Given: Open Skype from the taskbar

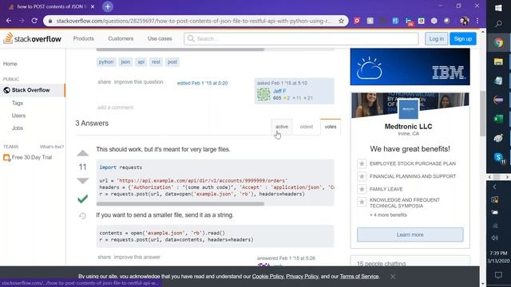Looking at the screenshot, I should [x=498, y=158].
